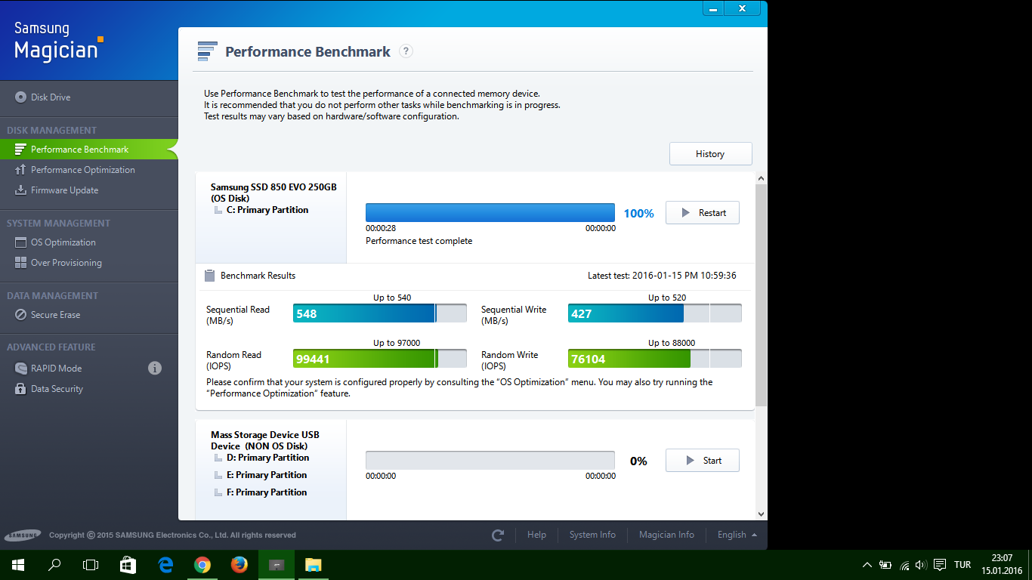The width and height of the screenshot is (1032, 580).
Task: Select Performance Benchmark in the sidebar
Action: click(x=88, y=150)
